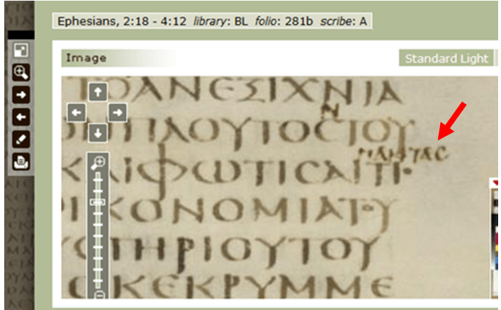501x310 pixels.
Task: Pan the manuscript image up
Action: [98, 91]
